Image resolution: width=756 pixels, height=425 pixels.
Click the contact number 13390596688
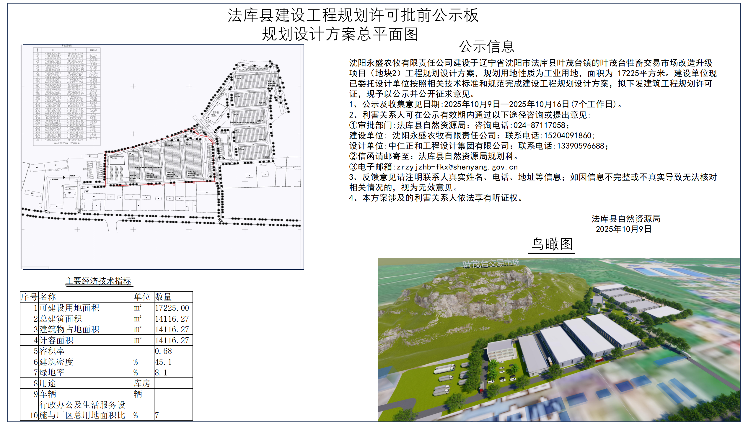tap(580, 146)
